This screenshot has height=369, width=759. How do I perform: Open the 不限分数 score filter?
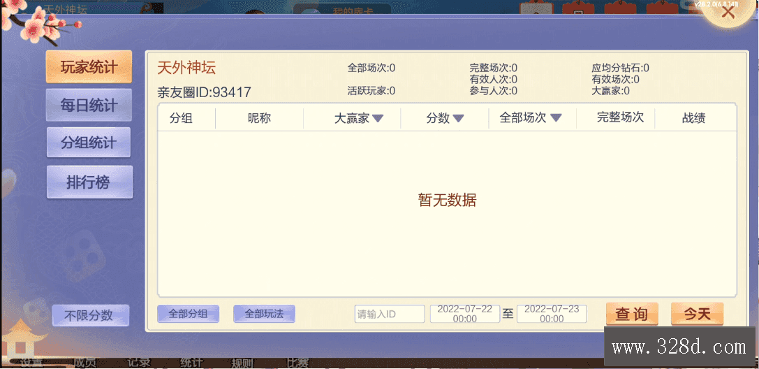coord(90,315)
